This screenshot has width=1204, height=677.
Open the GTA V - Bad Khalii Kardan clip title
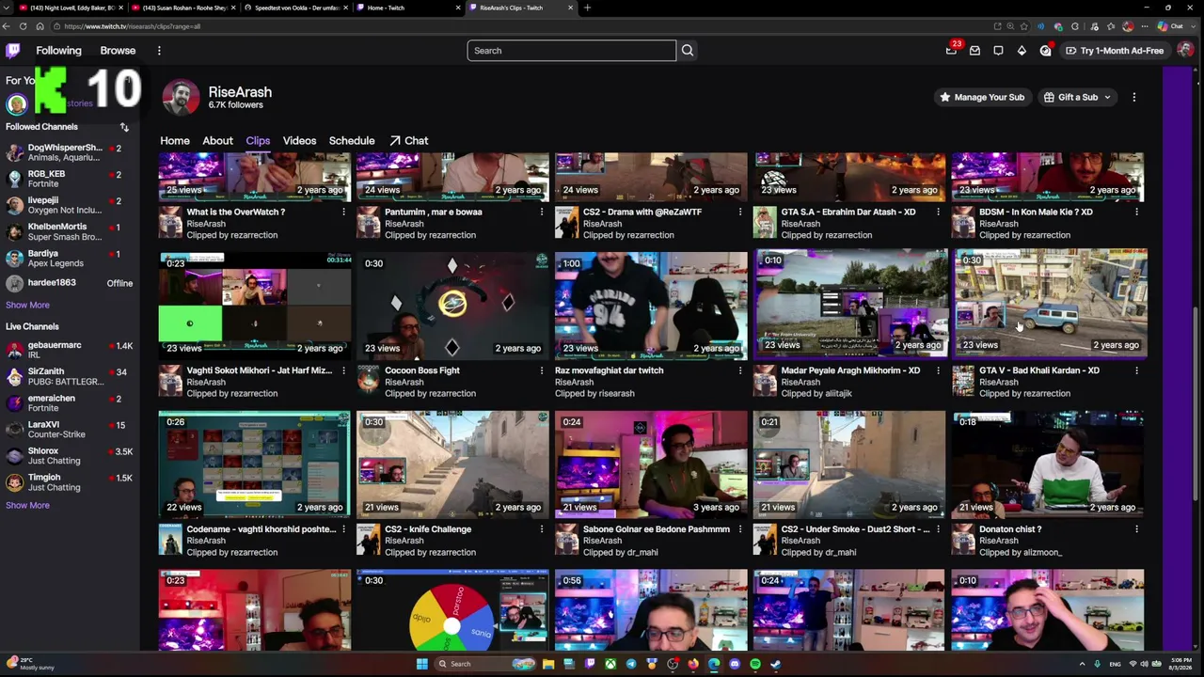point(1038,370)
